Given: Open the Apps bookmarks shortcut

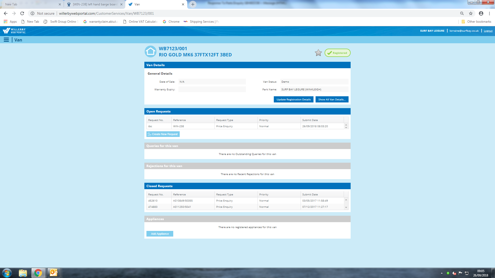Looking at the screenshot, I should point(10,22).
